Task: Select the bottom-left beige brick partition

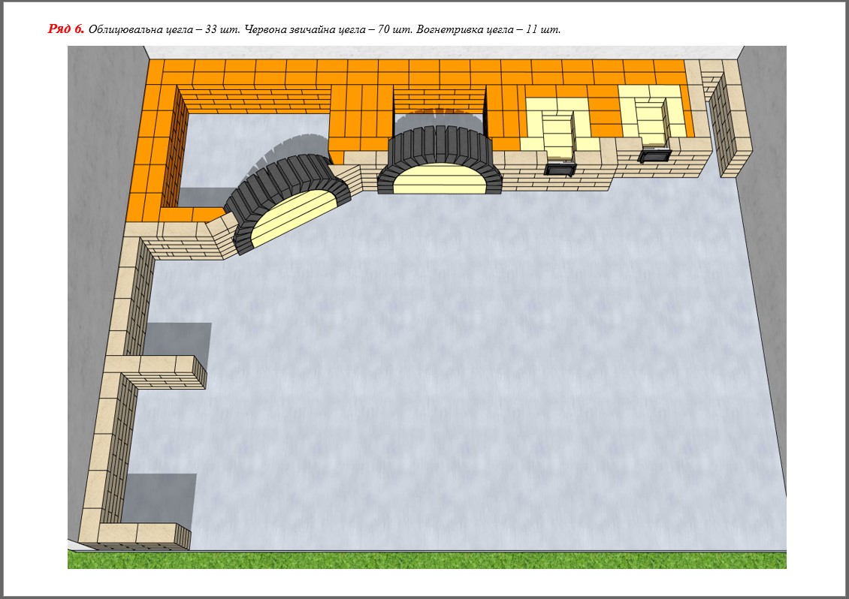Action: pos(143,535)
